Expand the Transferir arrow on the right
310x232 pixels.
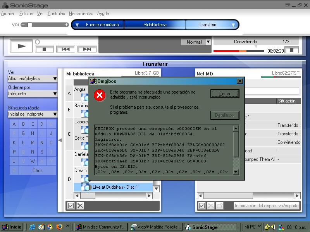click(233, 25)
